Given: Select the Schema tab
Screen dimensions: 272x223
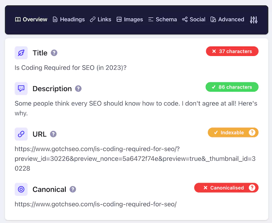Looking at the screenshot, I should click(x=162, y=19).
